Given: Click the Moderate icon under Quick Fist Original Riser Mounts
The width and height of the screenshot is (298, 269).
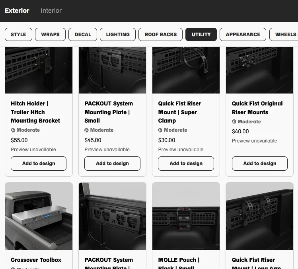Looking at the screenshot, I should click(x=234, y=122).
